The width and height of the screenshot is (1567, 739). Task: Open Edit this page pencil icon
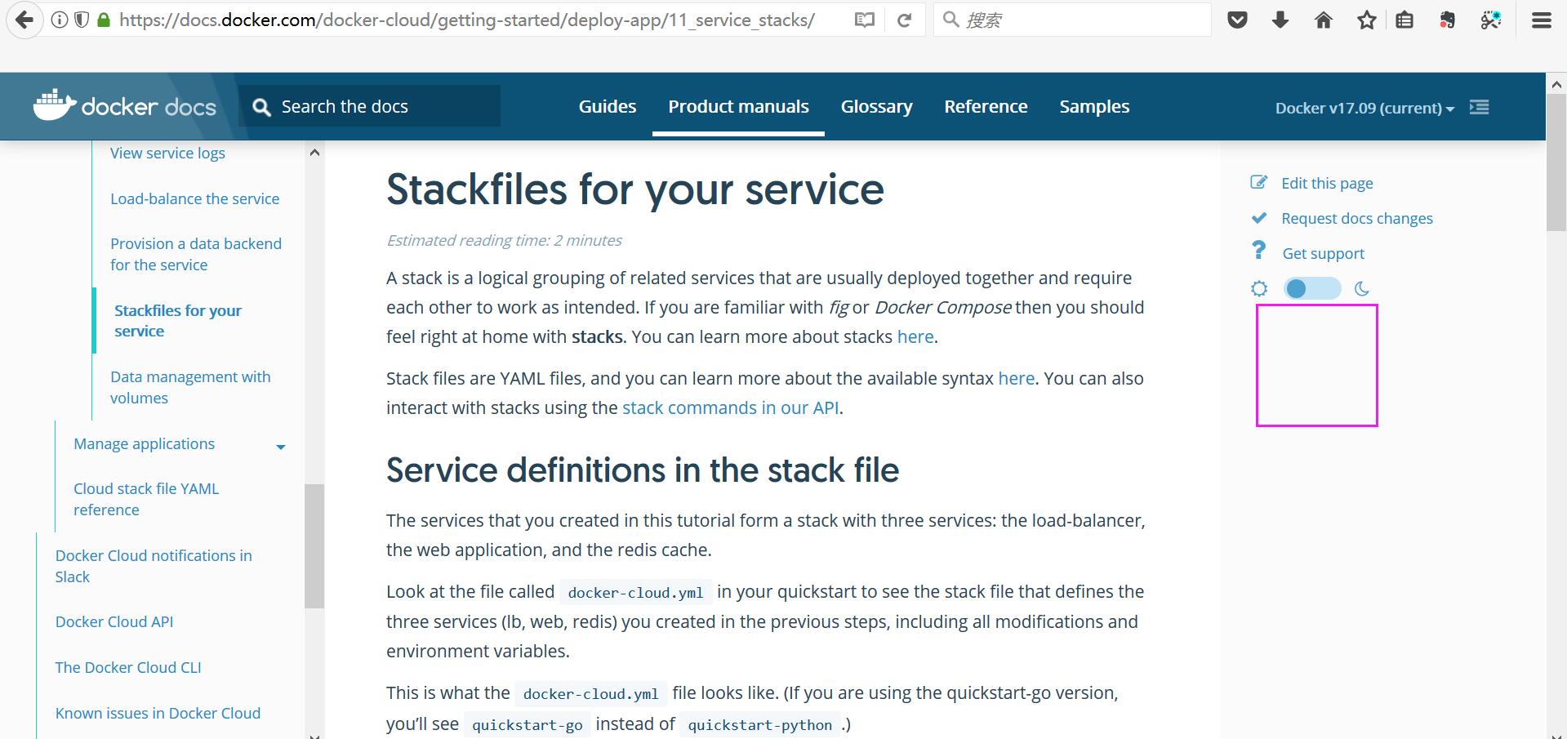click(x=1258, y=182)
